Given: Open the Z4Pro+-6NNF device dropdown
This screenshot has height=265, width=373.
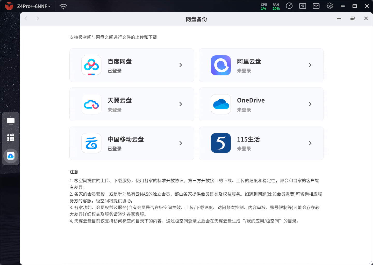Looking at the screenshot, I should click(x=34, y=6).
